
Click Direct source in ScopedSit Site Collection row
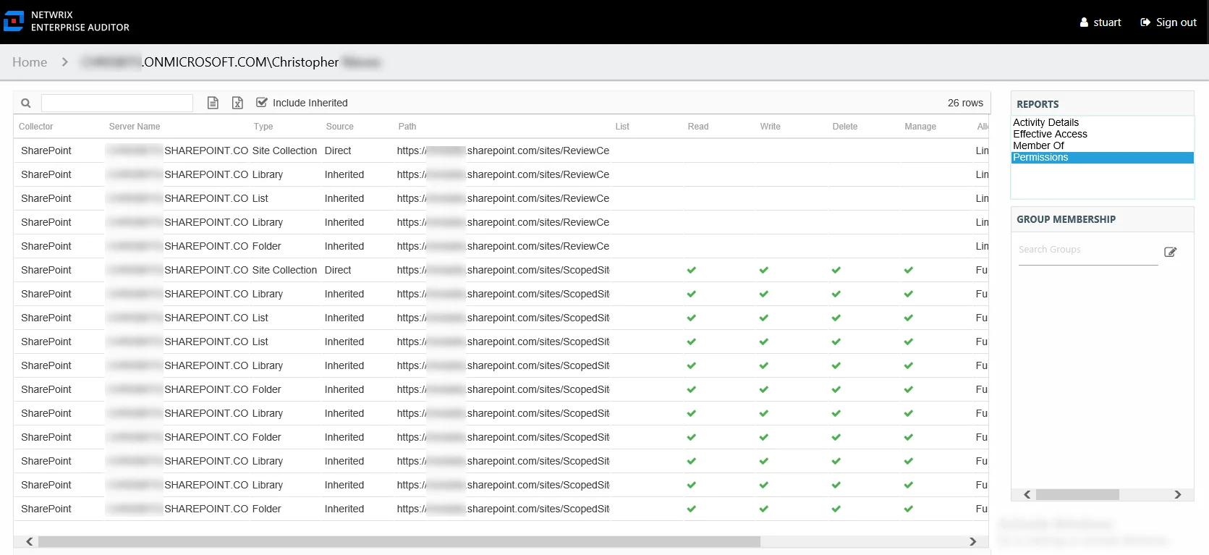(x=338, y=270)
